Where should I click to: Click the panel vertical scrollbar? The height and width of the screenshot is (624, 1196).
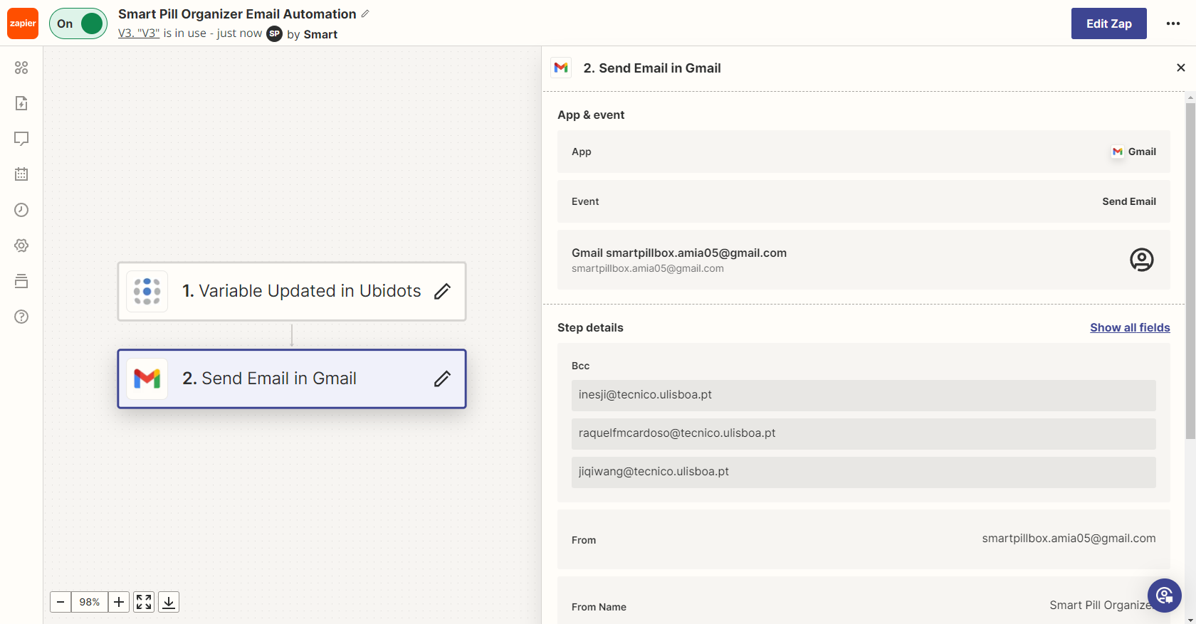click(1190, 270)
